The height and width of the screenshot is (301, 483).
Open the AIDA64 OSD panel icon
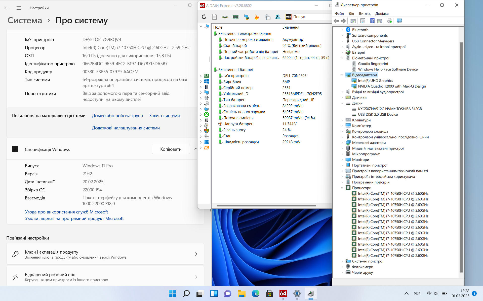(x=288, y=17)
